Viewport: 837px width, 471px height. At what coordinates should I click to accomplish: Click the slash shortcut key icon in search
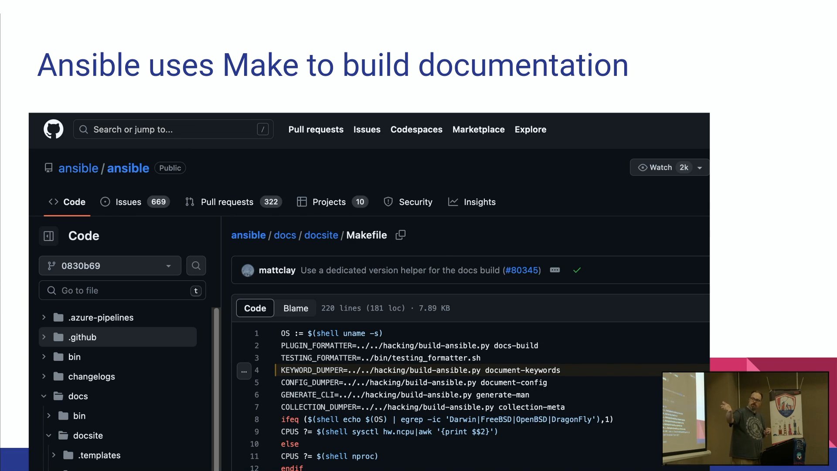262,130
